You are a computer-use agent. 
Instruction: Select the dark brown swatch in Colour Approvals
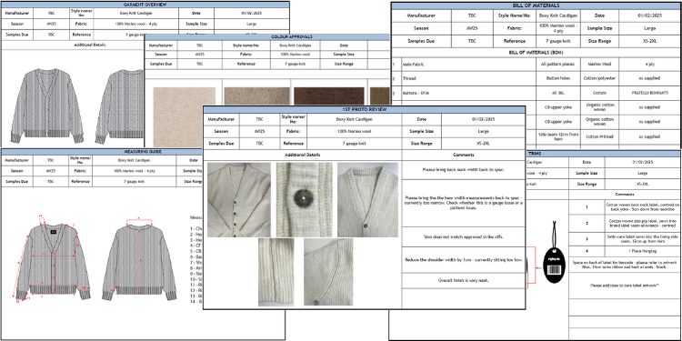[x=329, y=96]
